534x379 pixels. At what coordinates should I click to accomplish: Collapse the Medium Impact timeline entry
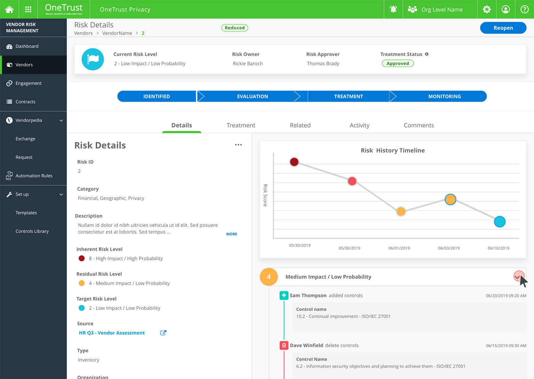(x=519, y=275)
